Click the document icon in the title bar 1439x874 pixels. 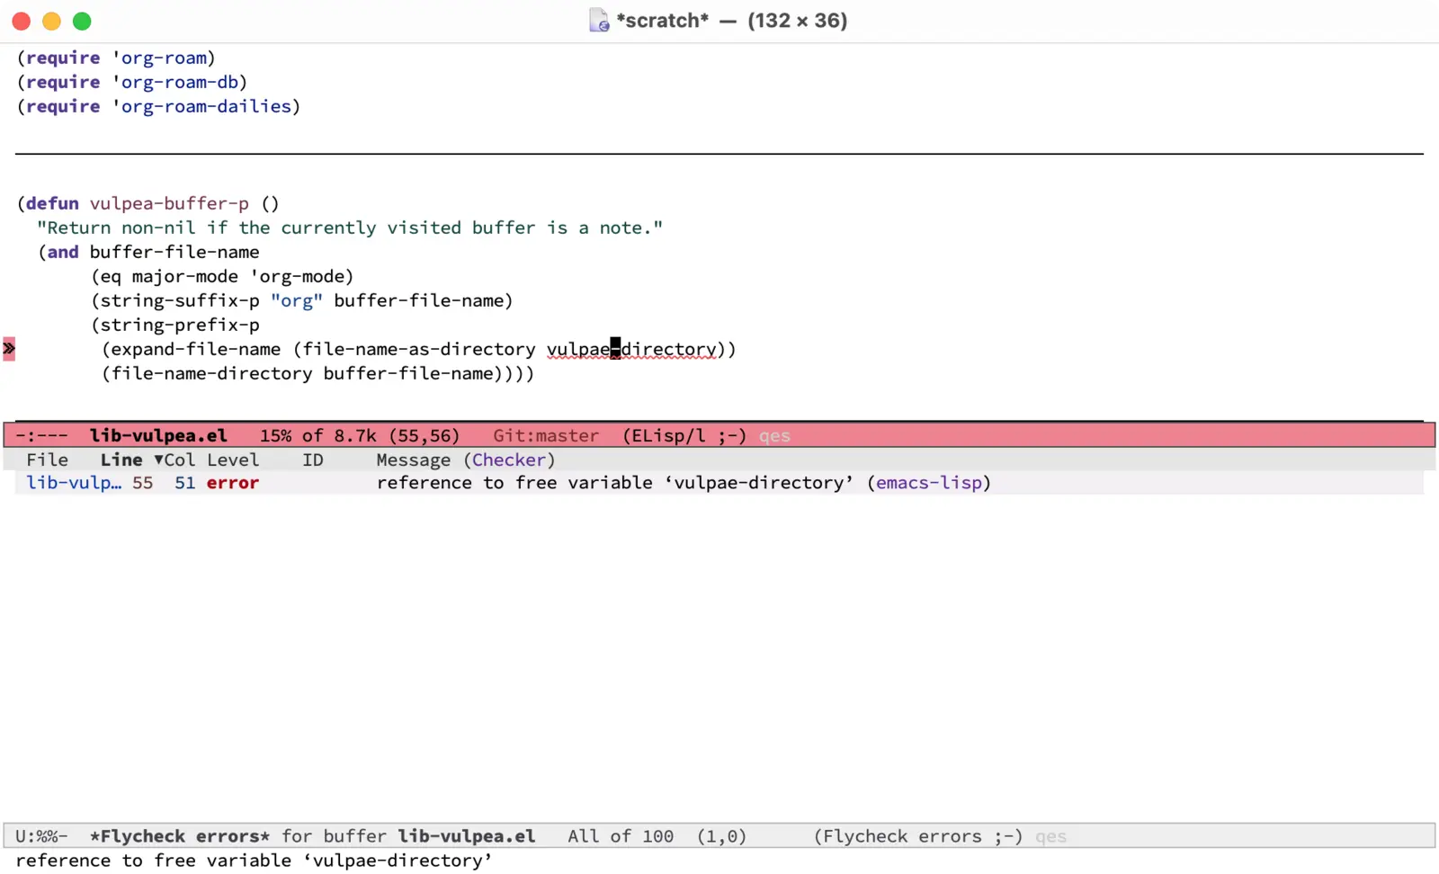[598, 21]
